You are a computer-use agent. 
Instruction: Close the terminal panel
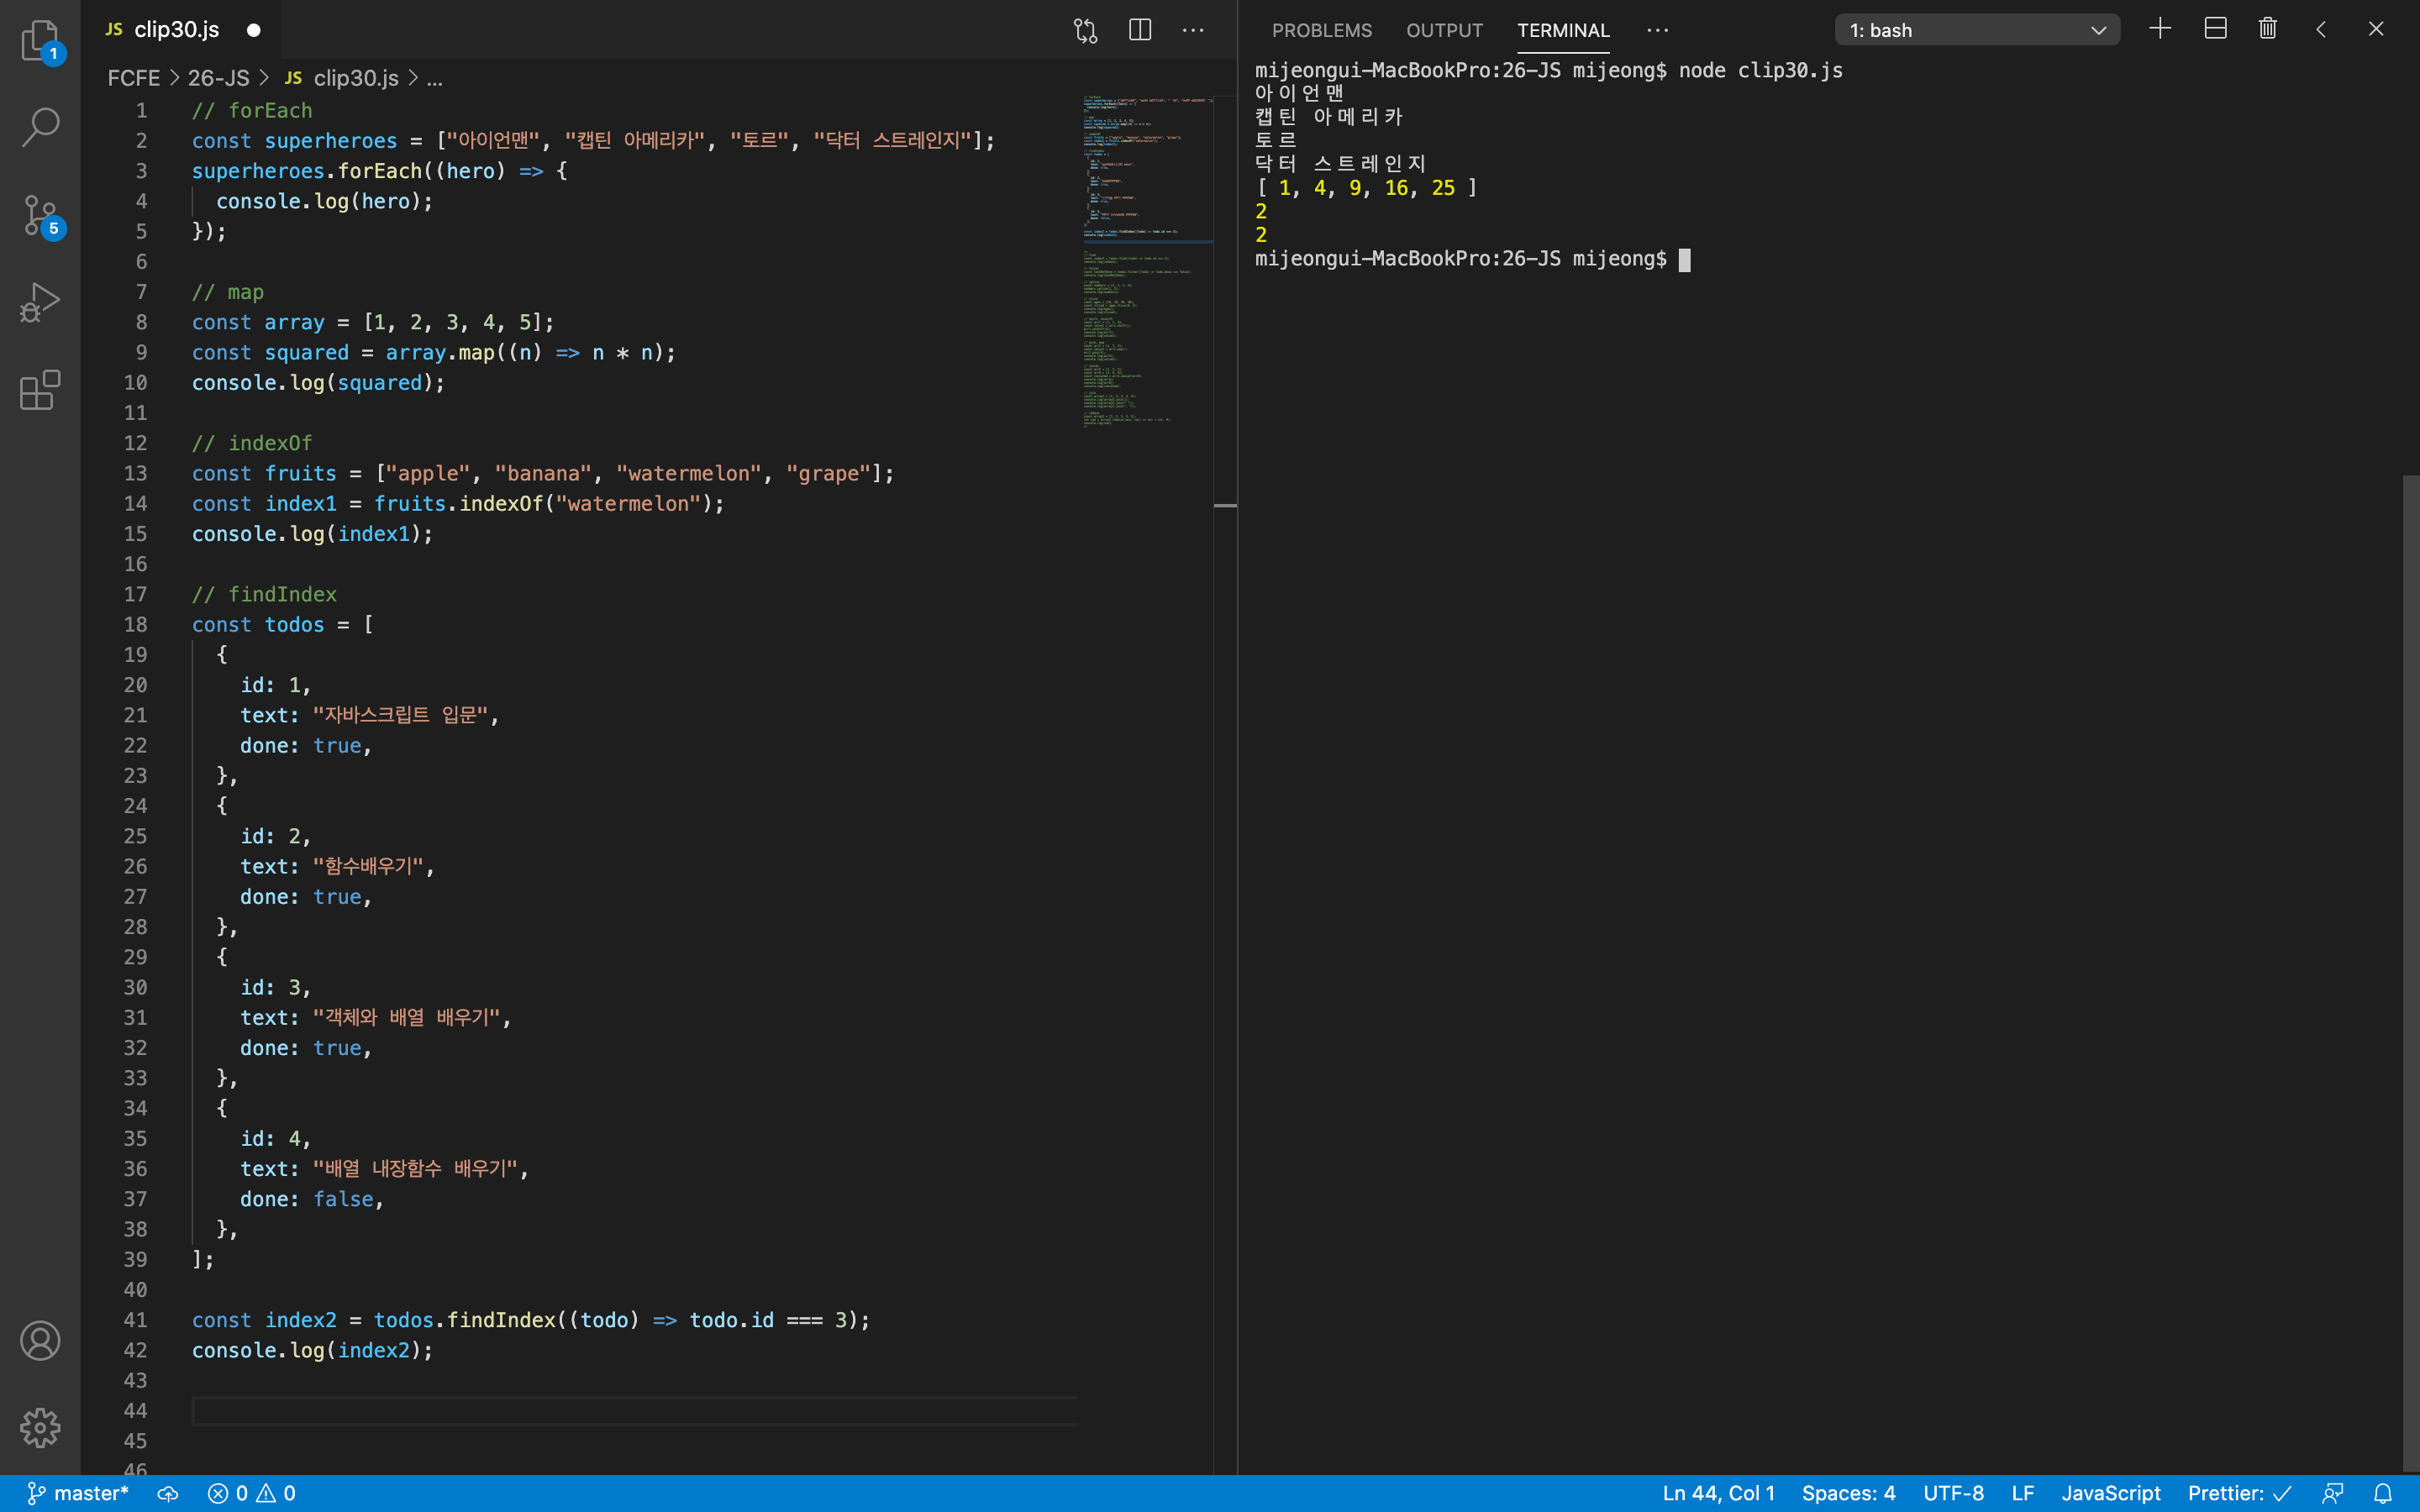(x=2376, y=29)
